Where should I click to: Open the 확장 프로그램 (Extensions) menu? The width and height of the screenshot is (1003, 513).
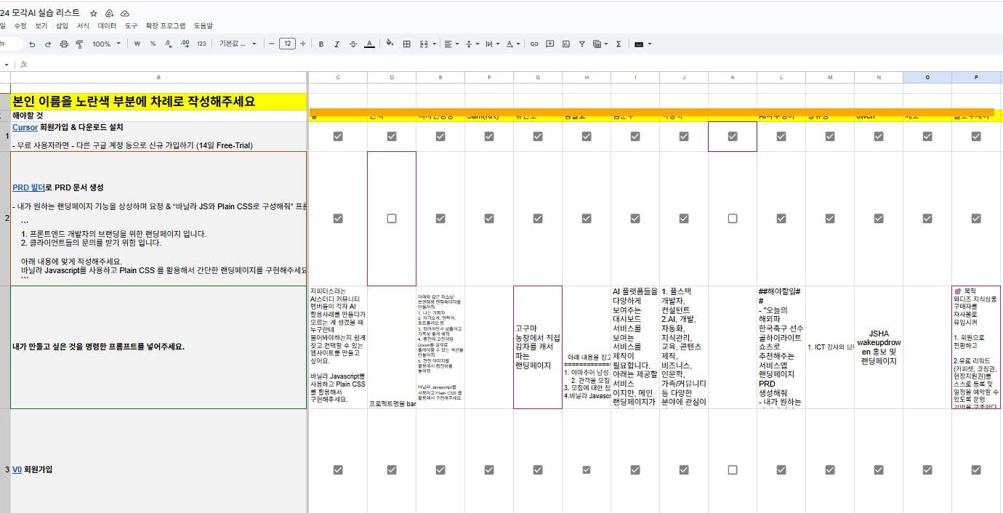click(166, 25)
